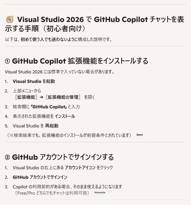Click the right arrow between 拡張機能 and 拡張機能の管理

[x=41, y=97]
